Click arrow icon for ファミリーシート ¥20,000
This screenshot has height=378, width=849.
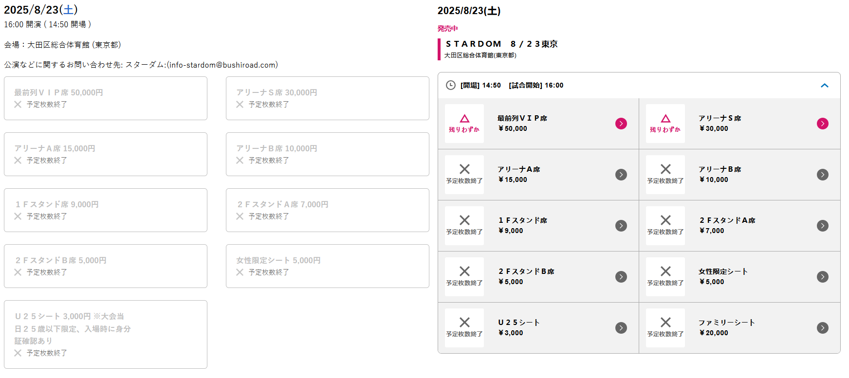click(822, 328)
